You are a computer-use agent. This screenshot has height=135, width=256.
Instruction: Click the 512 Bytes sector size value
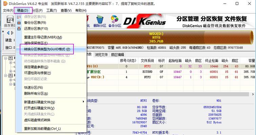(x=214, y=122)
